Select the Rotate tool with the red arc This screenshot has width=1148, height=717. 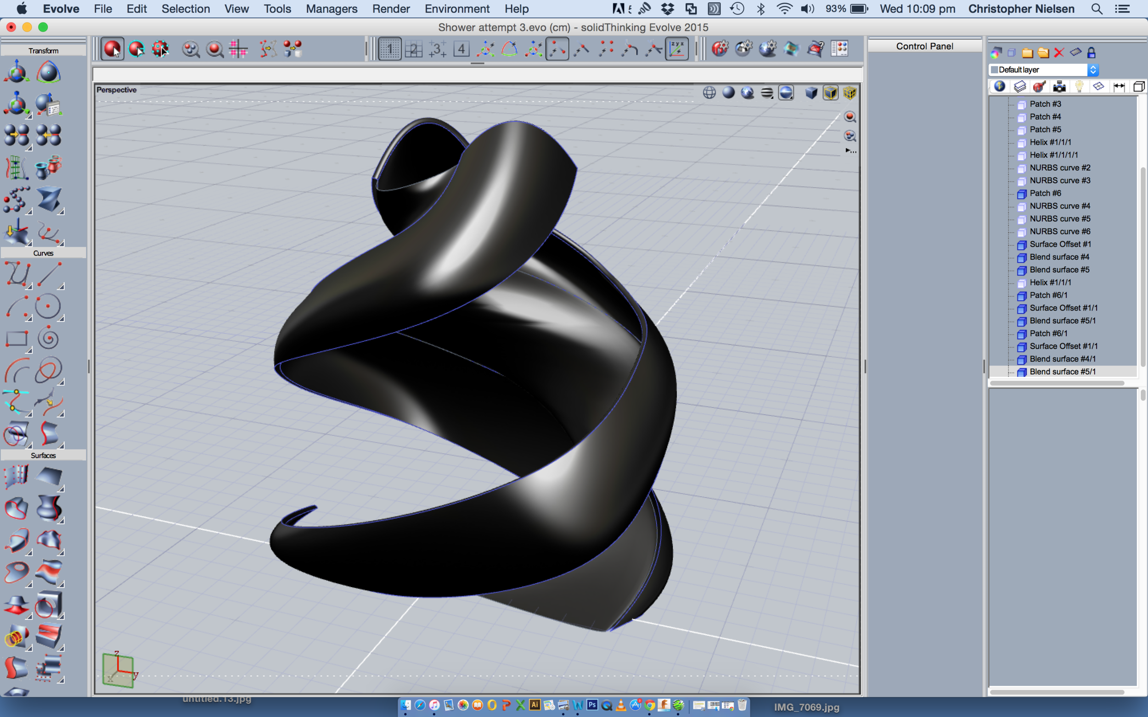point(48,72)
